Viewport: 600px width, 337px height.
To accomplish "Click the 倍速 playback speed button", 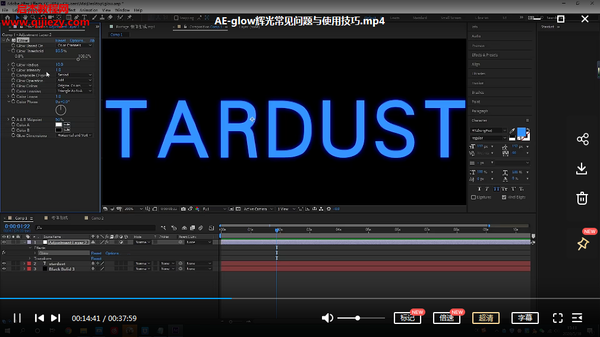I will [447, 318].
